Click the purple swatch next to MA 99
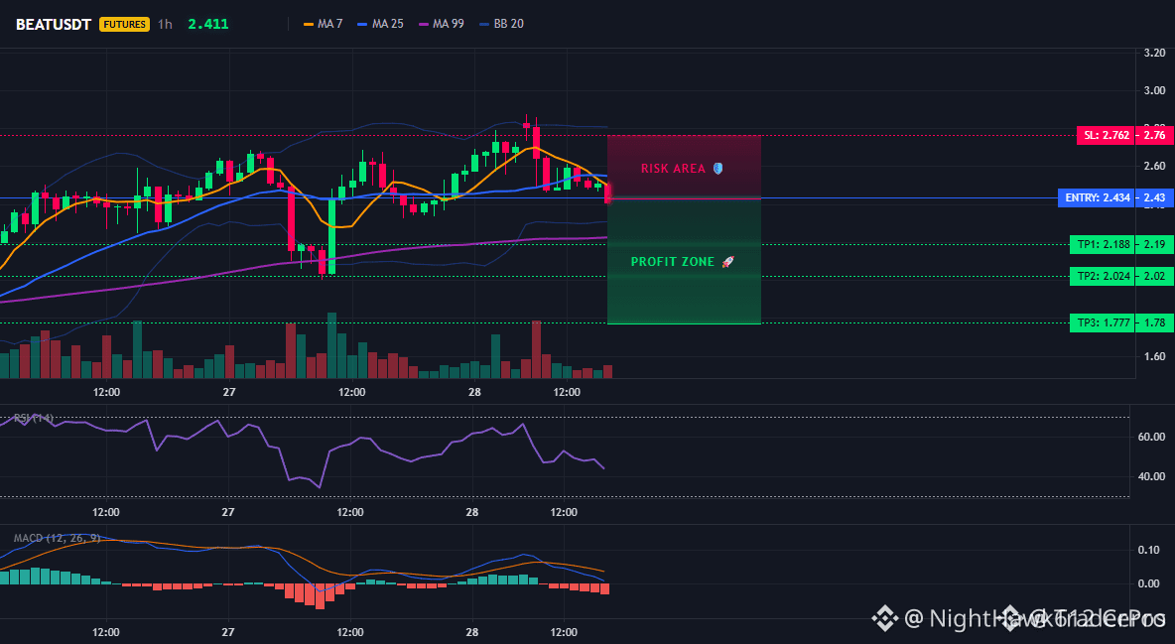 point(424,24)
